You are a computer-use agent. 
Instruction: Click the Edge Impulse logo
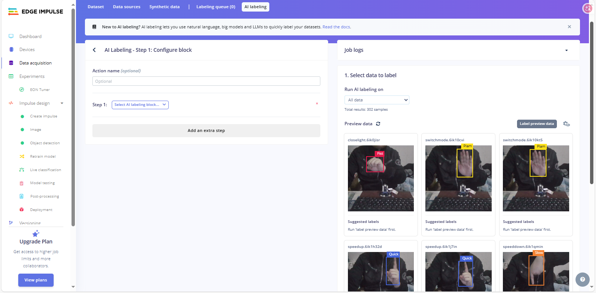35,12
